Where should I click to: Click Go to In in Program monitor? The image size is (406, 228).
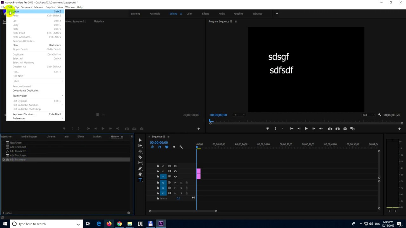[x=291, y=129]
